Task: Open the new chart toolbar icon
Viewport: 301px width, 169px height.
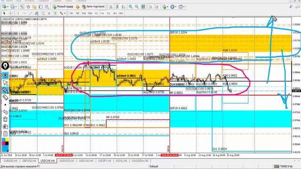Action: [4, 7]
